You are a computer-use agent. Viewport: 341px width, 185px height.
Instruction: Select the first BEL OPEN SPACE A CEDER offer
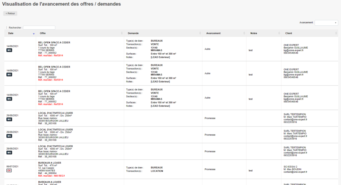[x=54, y=42]
